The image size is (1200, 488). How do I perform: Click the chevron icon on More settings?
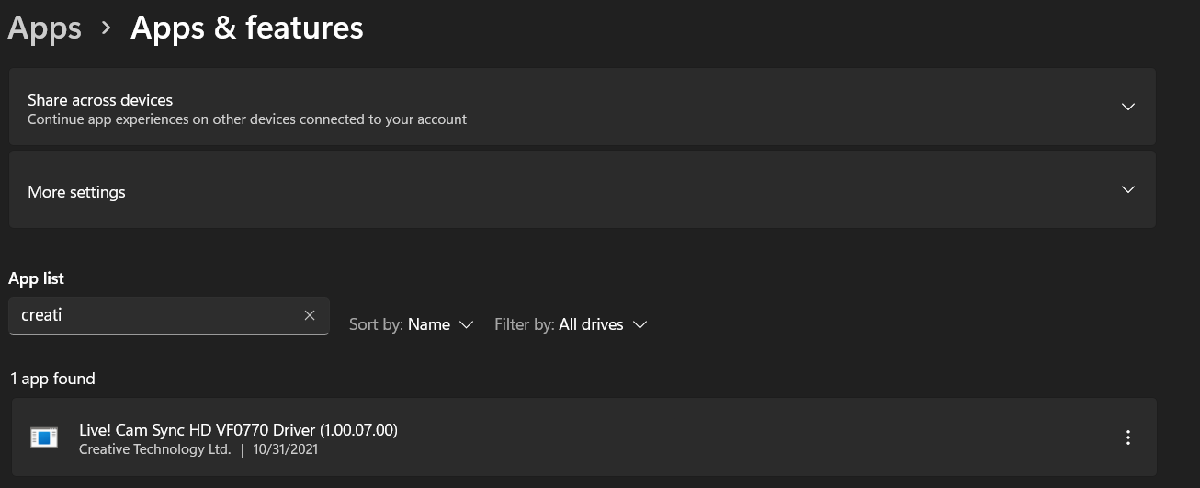1128,190
